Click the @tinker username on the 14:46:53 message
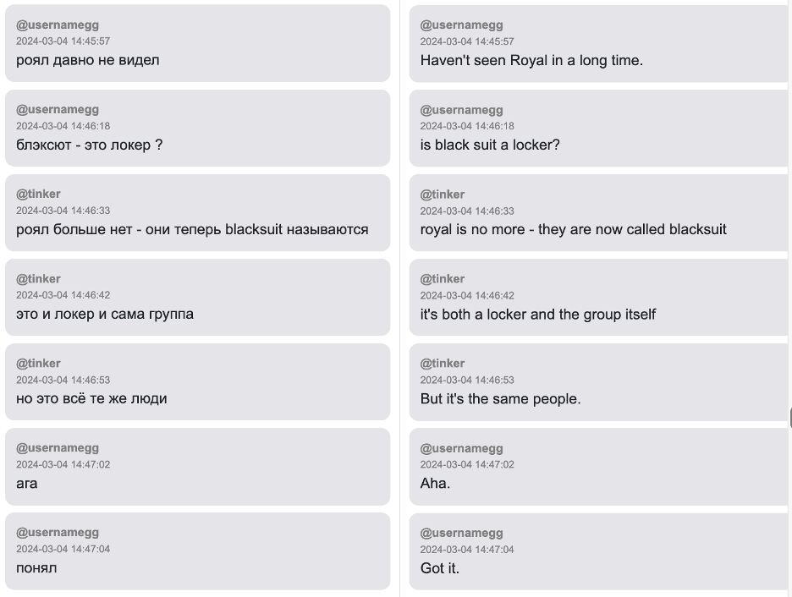Screen dimensions: 792x597 tap(442, 363)
